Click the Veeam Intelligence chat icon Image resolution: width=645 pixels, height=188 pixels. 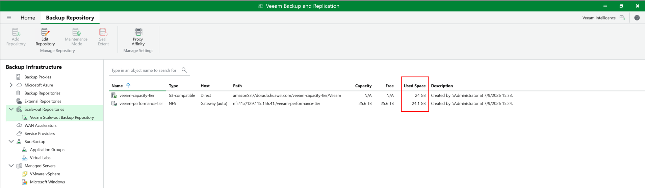click(x=622, y=18)
